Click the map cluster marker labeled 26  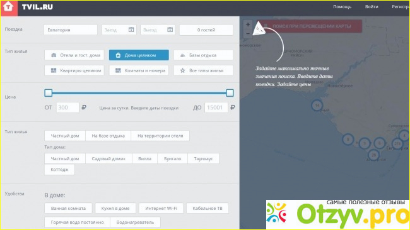(x=373, y=155)
